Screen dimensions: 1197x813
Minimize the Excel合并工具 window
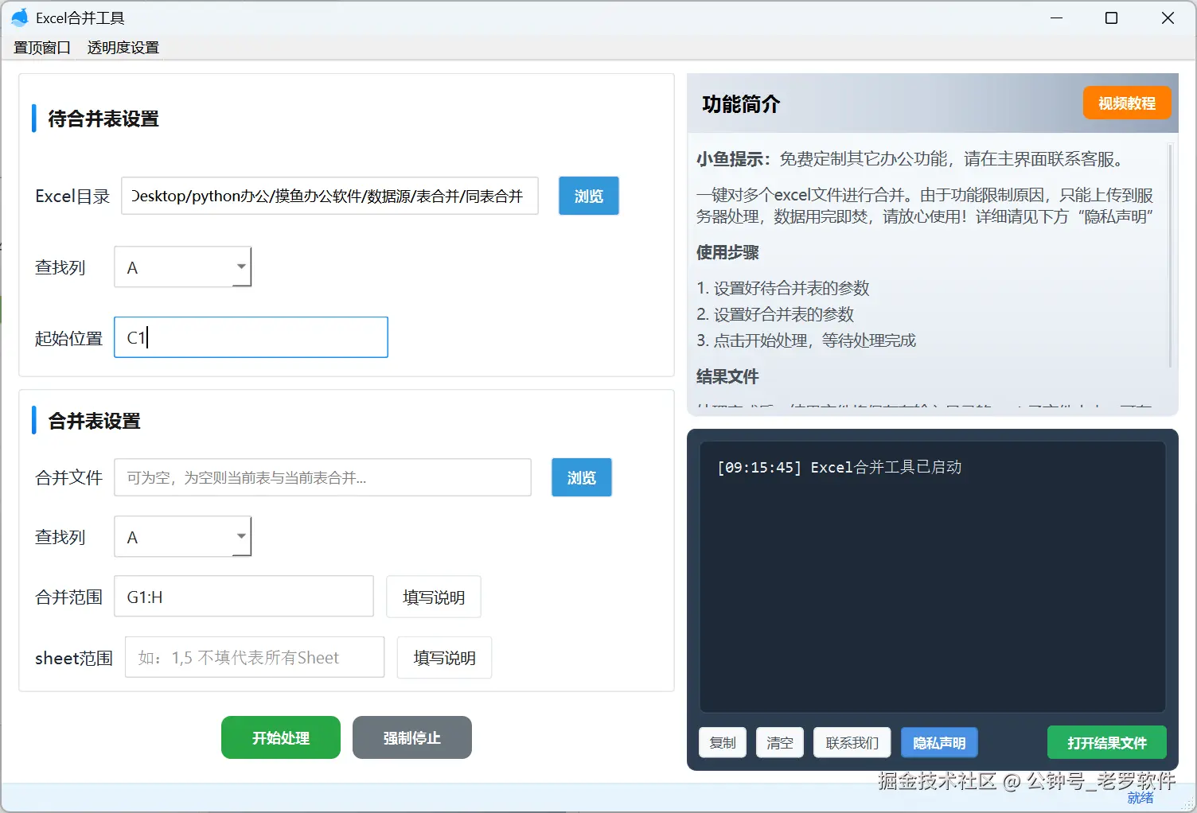(1057, 18)
